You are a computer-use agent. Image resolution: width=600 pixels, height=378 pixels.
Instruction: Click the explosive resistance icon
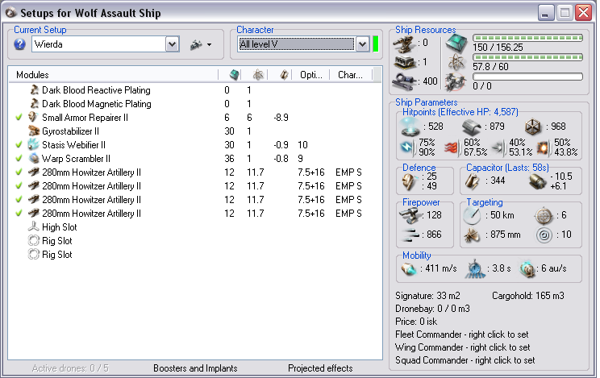[x=544, y=147]
